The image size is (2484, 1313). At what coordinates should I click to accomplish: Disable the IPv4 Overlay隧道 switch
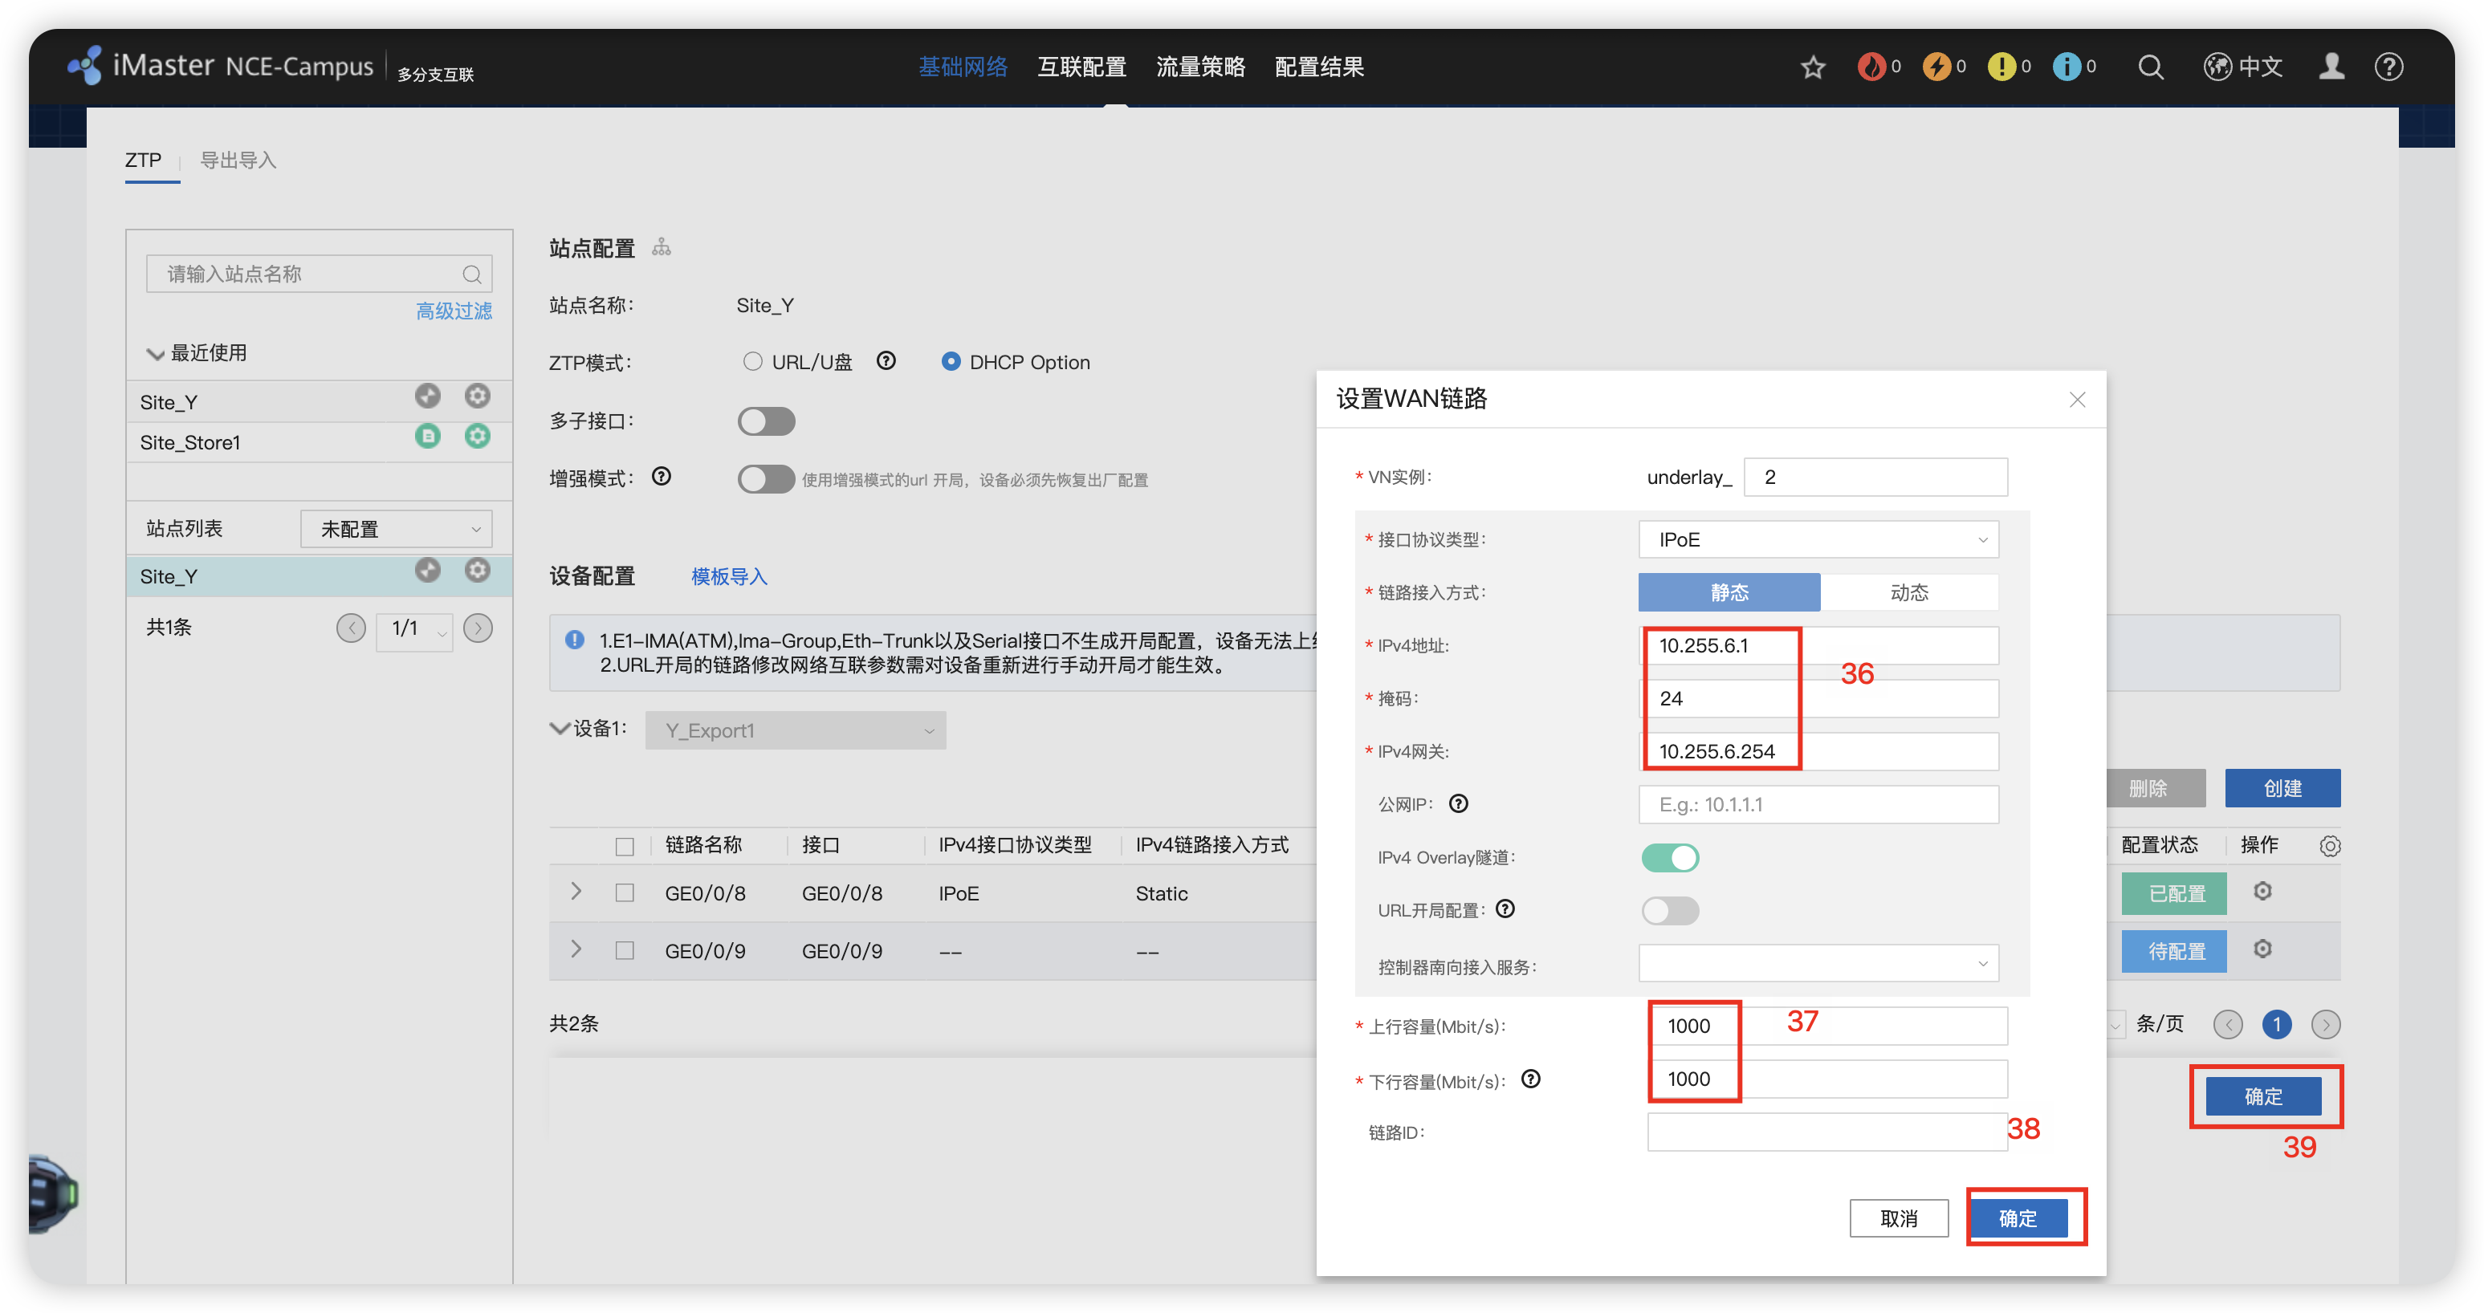(1670, 857)
